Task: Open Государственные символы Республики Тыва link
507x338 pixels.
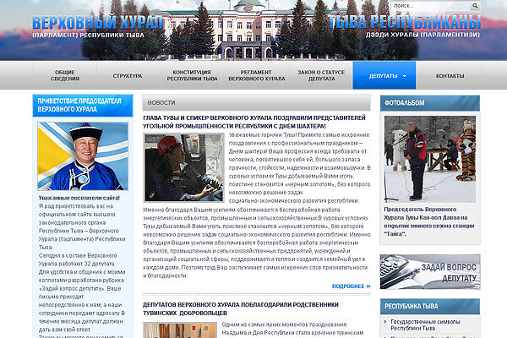Action: pyautogui.click(x=425, y=324)
